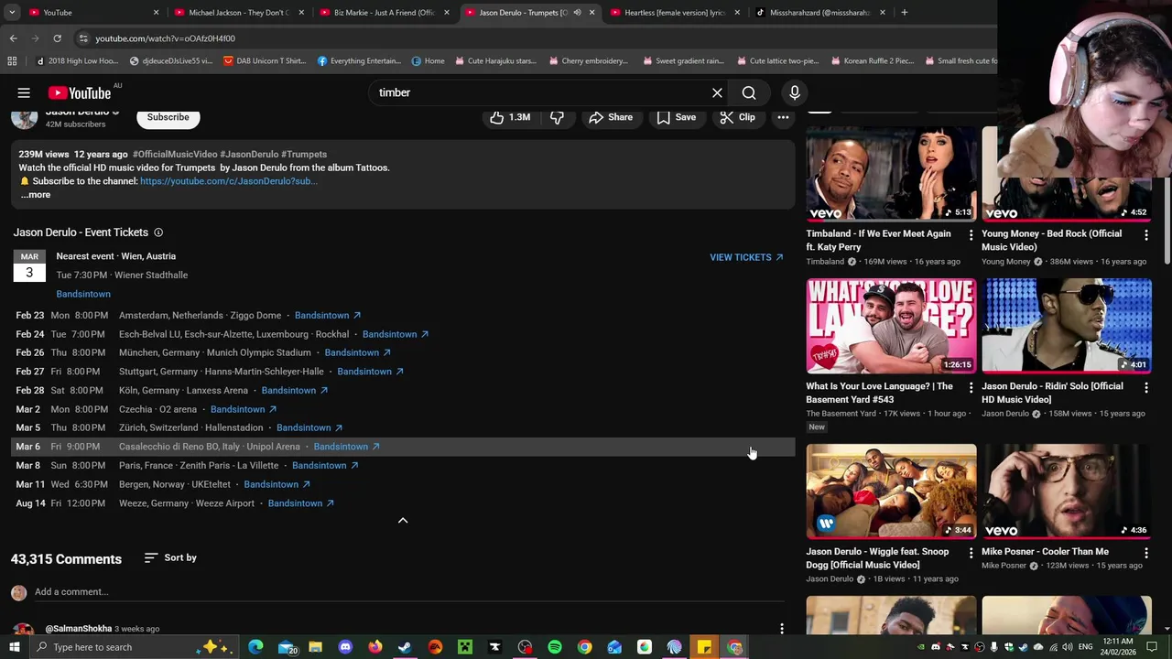Save the video to a playlist
This screenshot has width=1172, height=659.
pyautogui.click(x=676, y=117)
